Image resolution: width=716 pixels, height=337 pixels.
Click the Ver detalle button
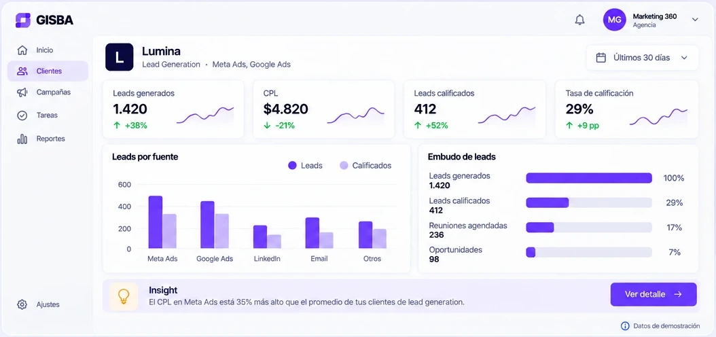tap(654, 294)
